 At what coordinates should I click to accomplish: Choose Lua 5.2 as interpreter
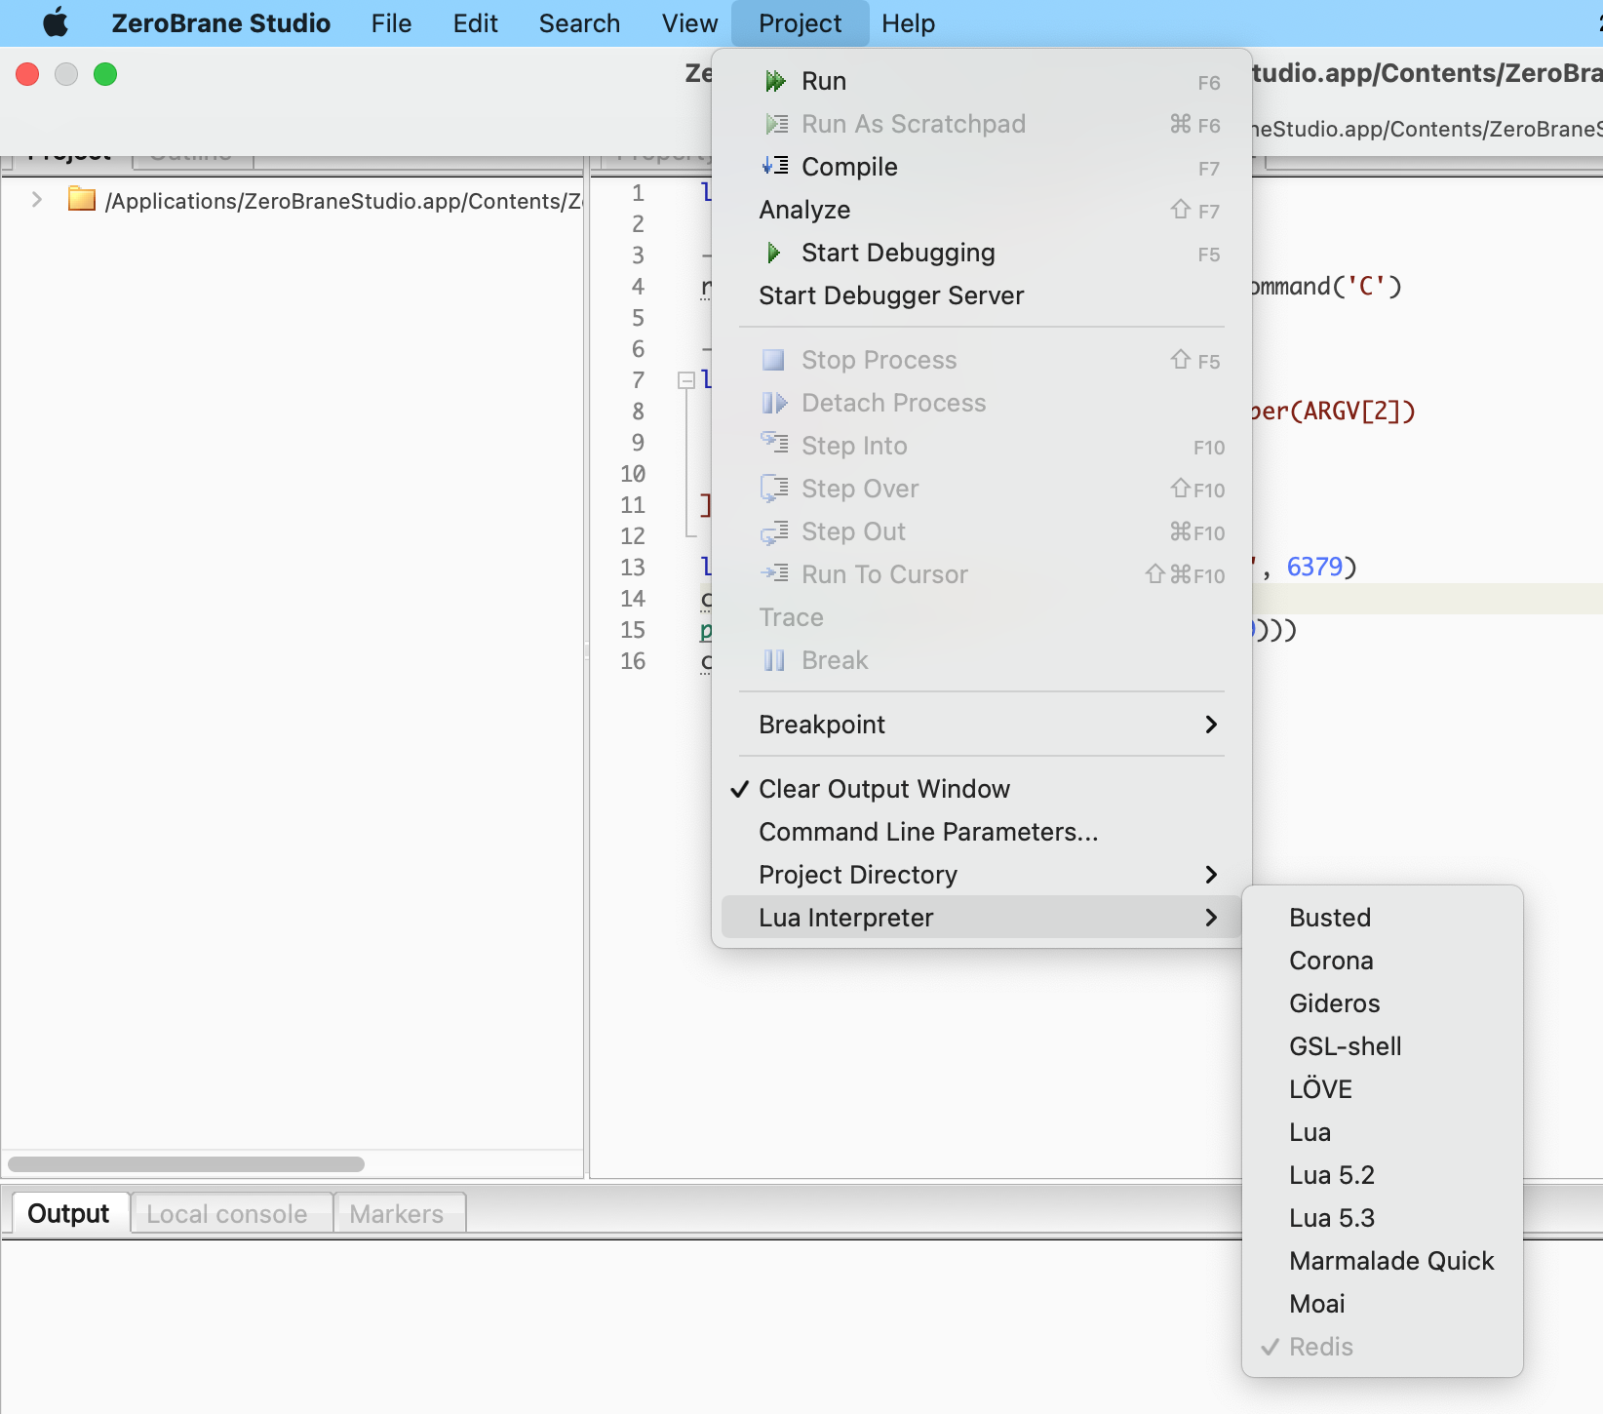click(x=1382, y=1175)
